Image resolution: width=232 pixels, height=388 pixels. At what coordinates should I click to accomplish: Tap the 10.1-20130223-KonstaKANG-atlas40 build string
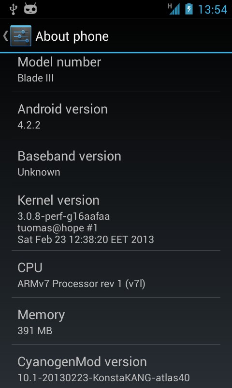point(103,378)
